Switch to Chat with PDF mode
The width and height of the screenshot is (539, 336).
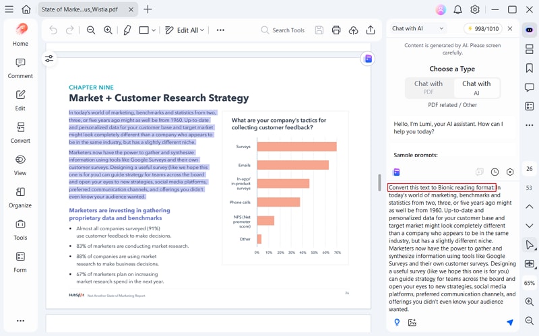(x=429, y=88)
